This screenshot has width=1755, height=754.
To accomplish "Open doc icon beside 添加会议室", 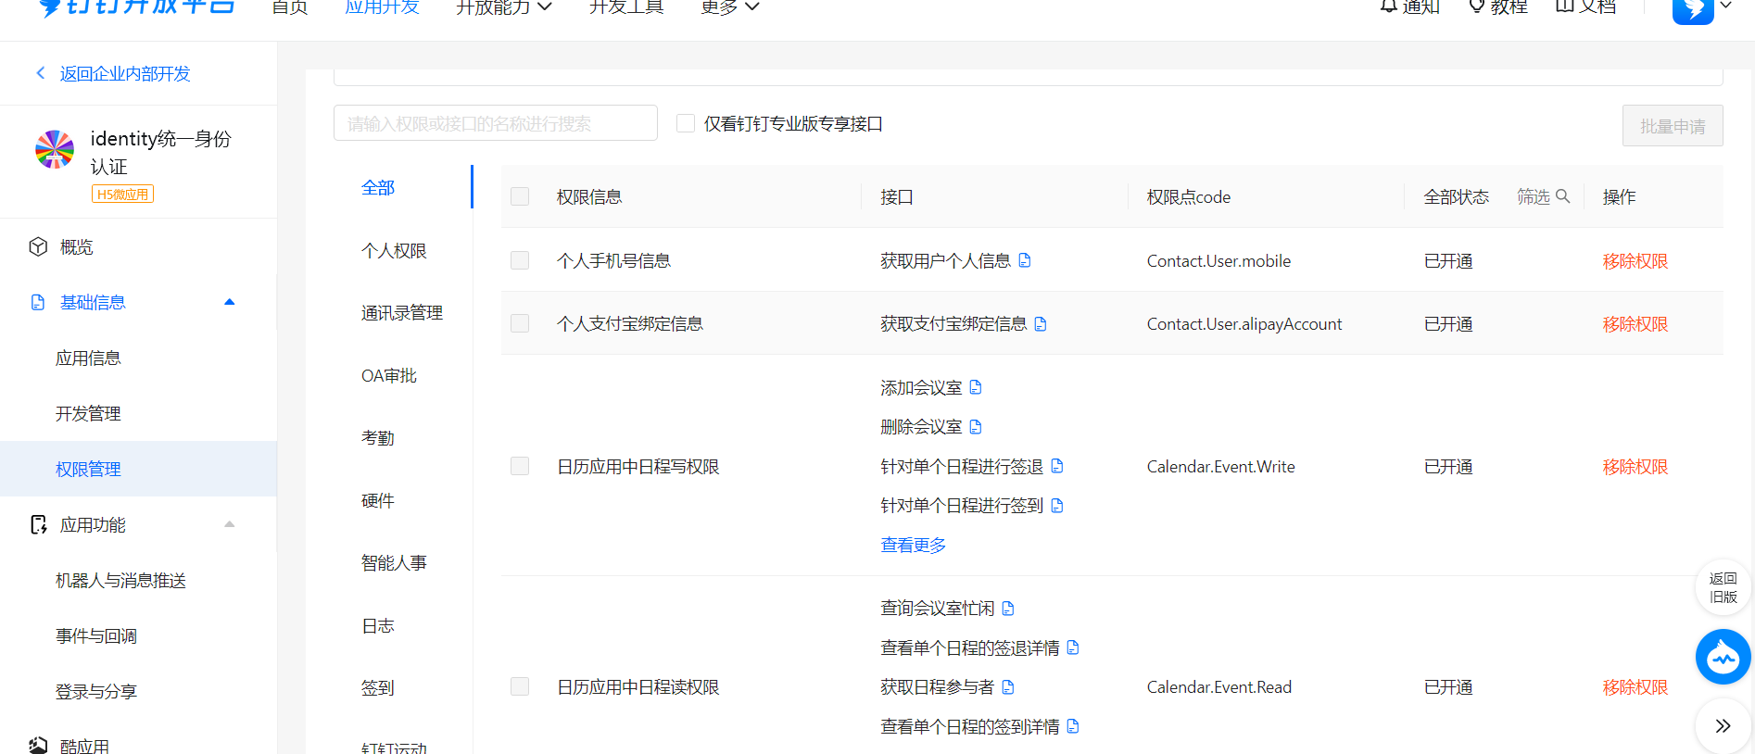I will [976, 387].
